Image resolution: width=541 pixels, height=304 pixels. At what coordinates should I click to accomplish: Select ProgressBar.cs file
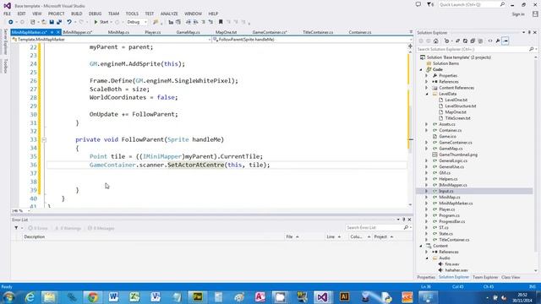coord(452,221)
